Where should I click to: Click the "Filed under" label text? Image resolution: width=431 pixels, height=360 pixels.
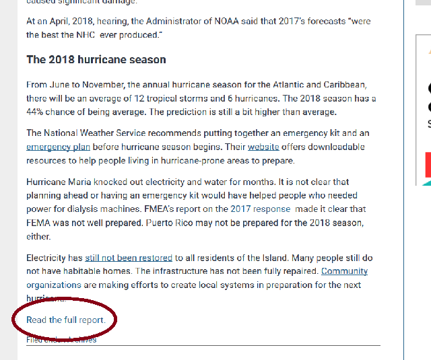pos(46,340)
